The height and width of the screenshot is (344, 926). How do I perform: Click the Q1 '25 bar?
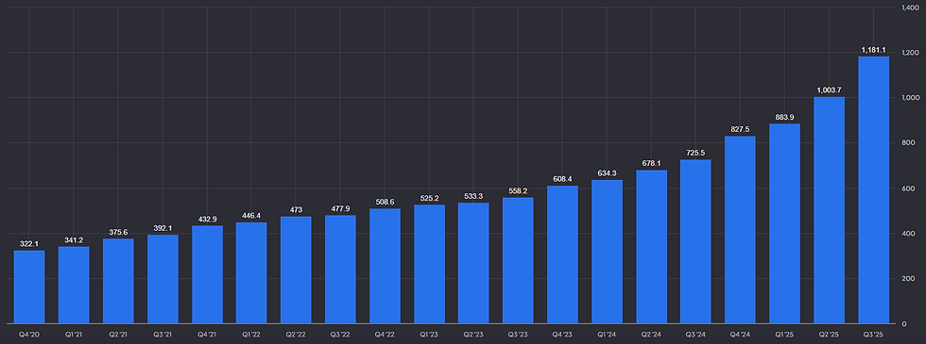click(785, 223)
